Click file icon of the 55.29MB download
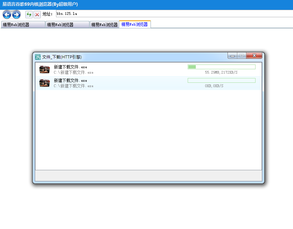293x229 pixels. (45, 69)
